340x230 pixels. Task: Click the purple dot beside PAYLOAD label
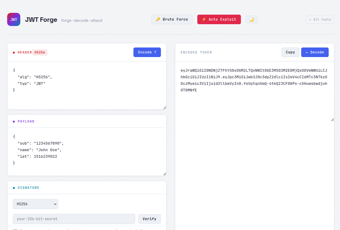pos(13,121)
